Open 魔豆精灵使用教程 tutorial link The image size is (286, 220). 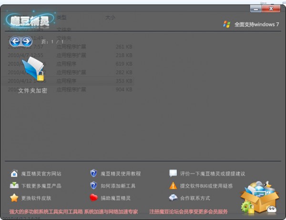(121, 174)
